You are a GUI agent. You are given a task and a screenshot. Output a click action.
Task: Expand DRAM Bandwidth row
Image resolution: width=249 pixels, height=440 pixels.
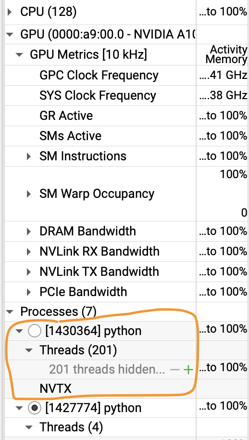click(29, 231)
